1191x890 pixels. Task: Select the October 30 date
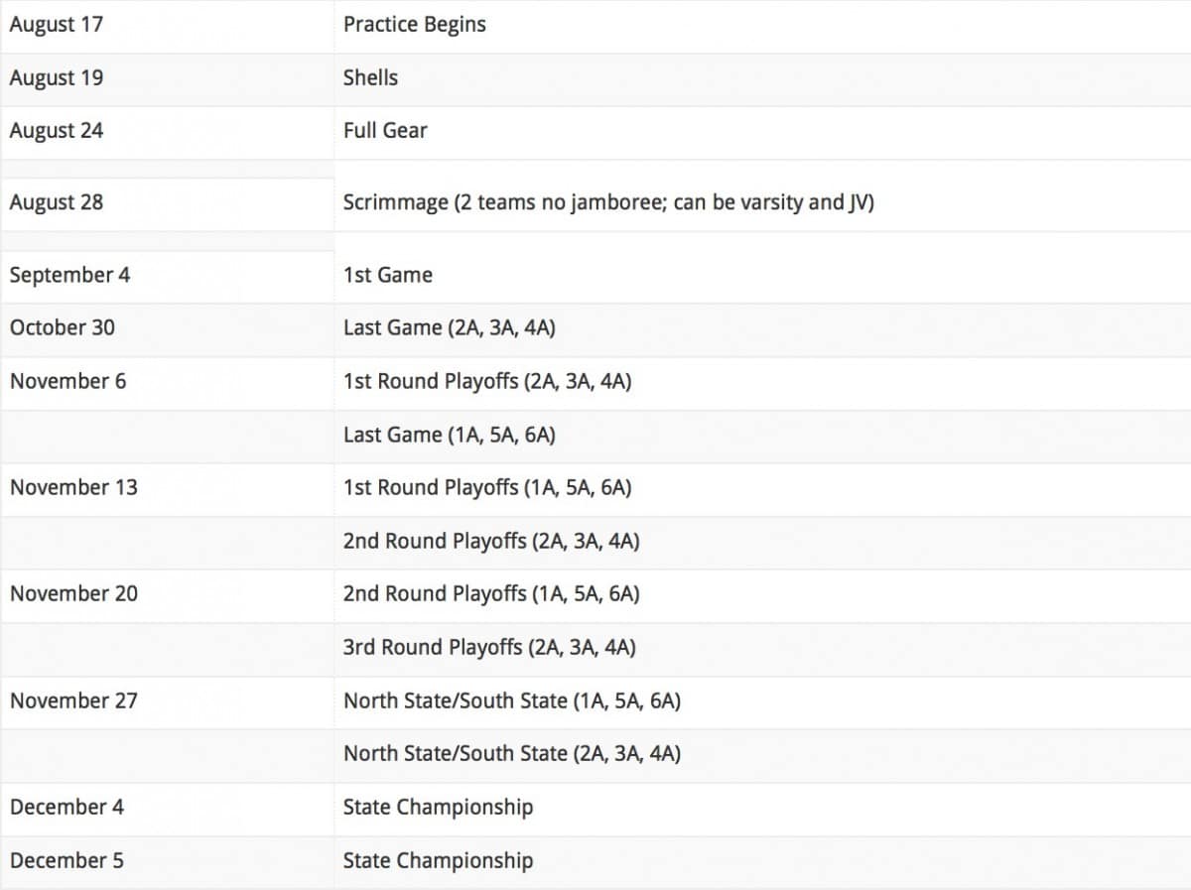[x=63, y=327]
